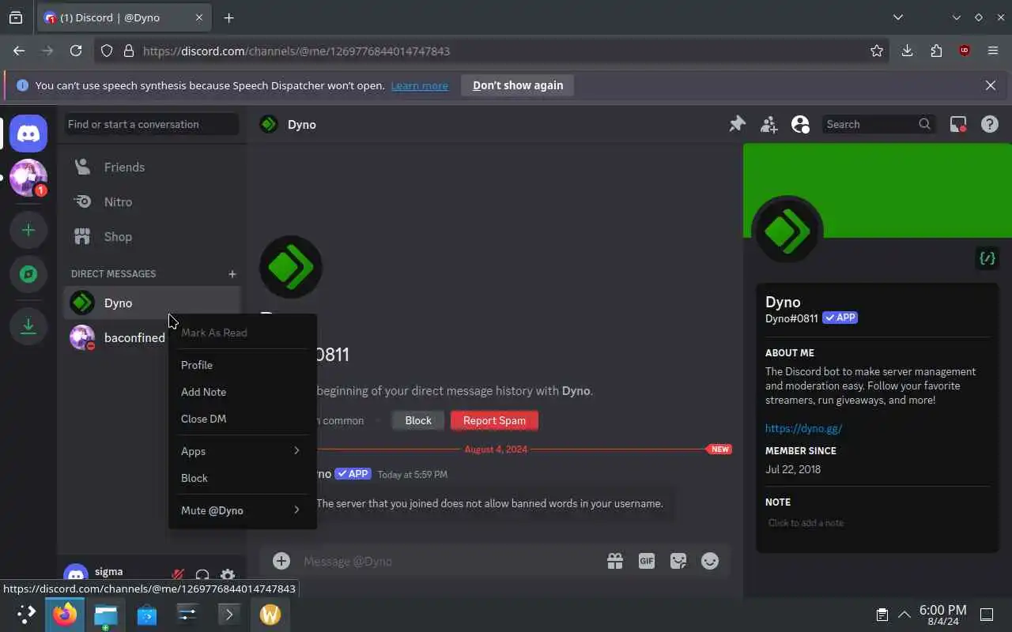1012x632 pixels.
Task: Open the upload attachment plus button
Action: pyautogui.click(x=281, y=561)
